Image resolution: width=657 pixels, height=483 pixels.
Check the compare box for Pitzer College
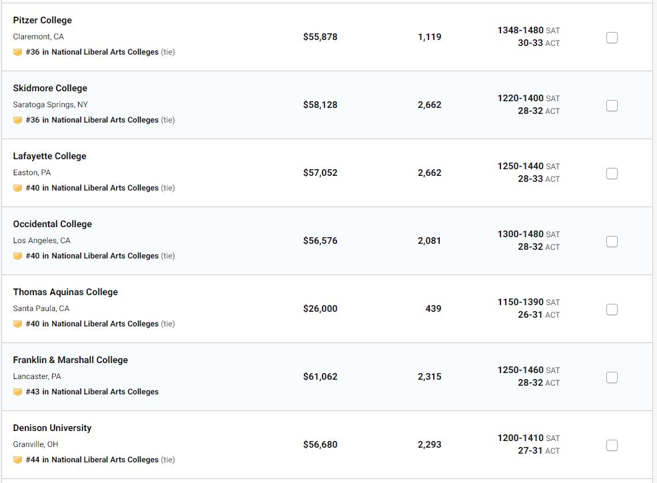pyautogui.click(x=612, y=37)
